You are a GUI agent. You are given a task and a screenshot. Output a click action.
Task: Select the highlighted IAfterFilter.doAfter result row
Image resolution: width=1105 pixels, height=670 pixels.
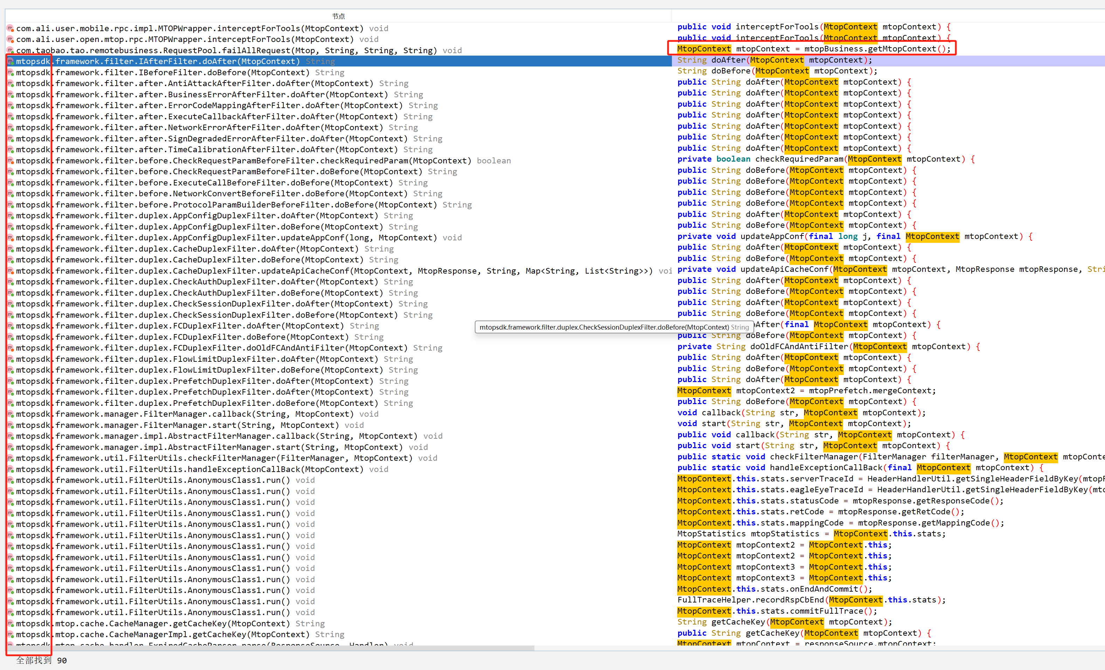coord(179,61)
